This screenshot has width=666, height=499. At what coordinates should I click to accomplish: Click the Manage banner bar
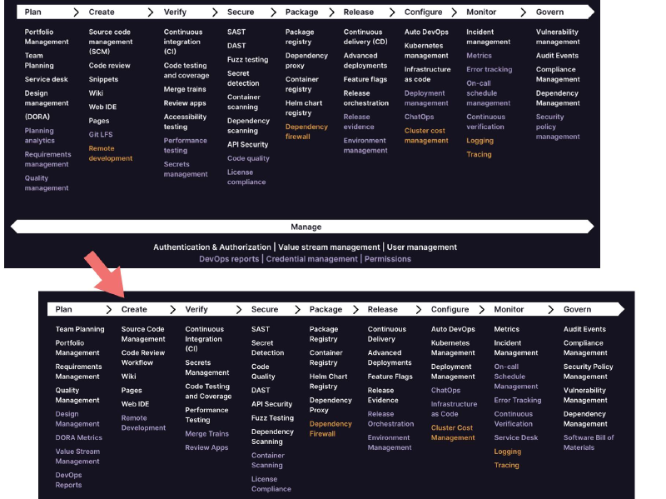[306, 226]
